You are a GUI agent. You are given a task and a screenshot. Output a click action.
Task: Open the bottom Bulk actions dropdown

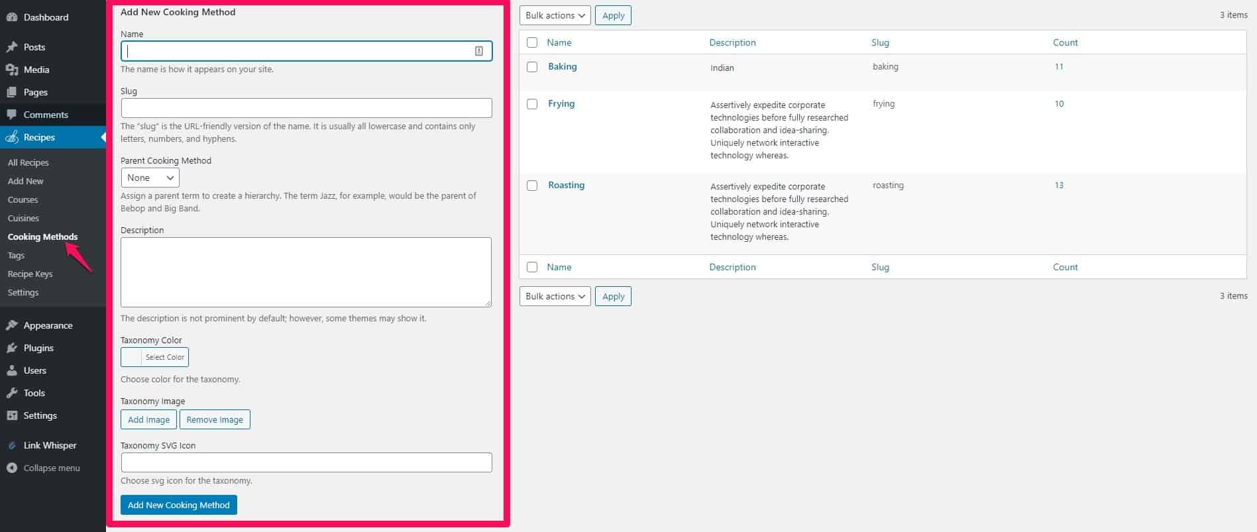tap(555, 296)
